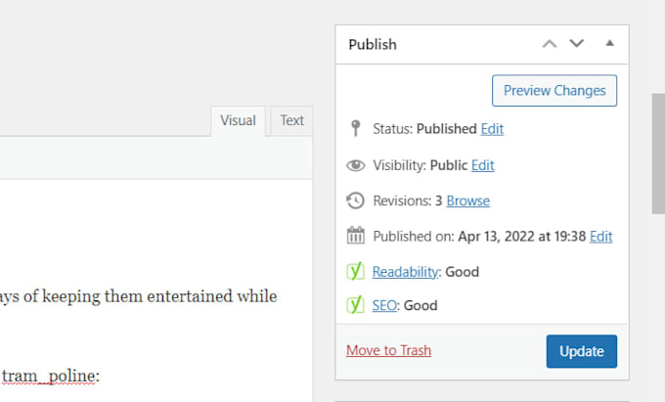Click the misspelled word tram_poline in editor
665x402 pixels.
pyautogui.click(x=49, y=377)
